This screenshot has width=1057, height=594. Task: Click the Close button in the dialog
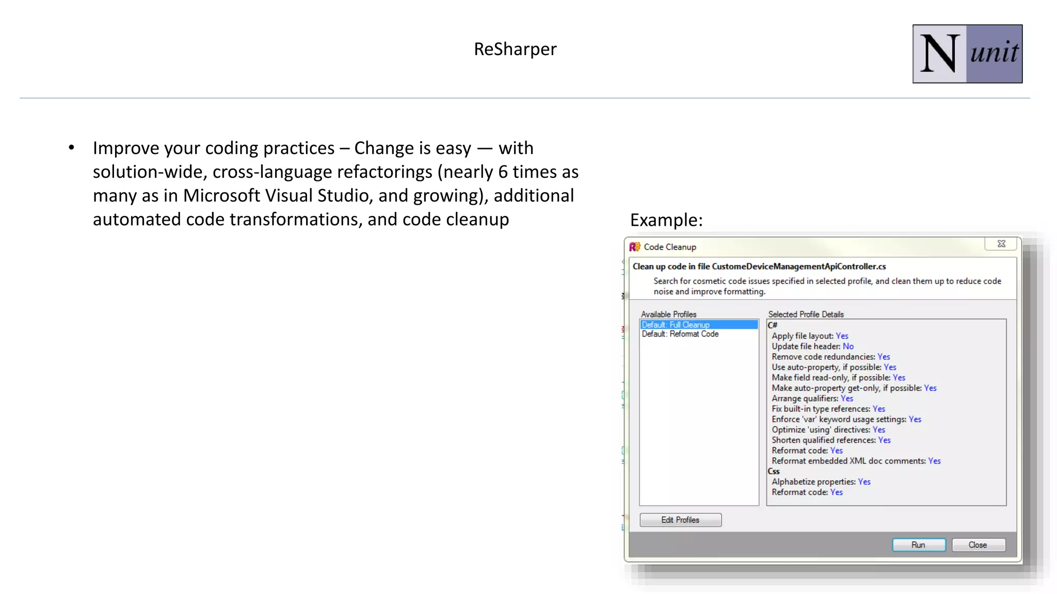[978, 545]
